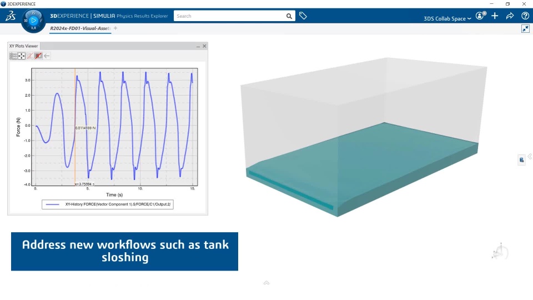Screen dimensions: 533x300
Task: Click the red-slashed display toolbar icon
Action: click(38, 56)
